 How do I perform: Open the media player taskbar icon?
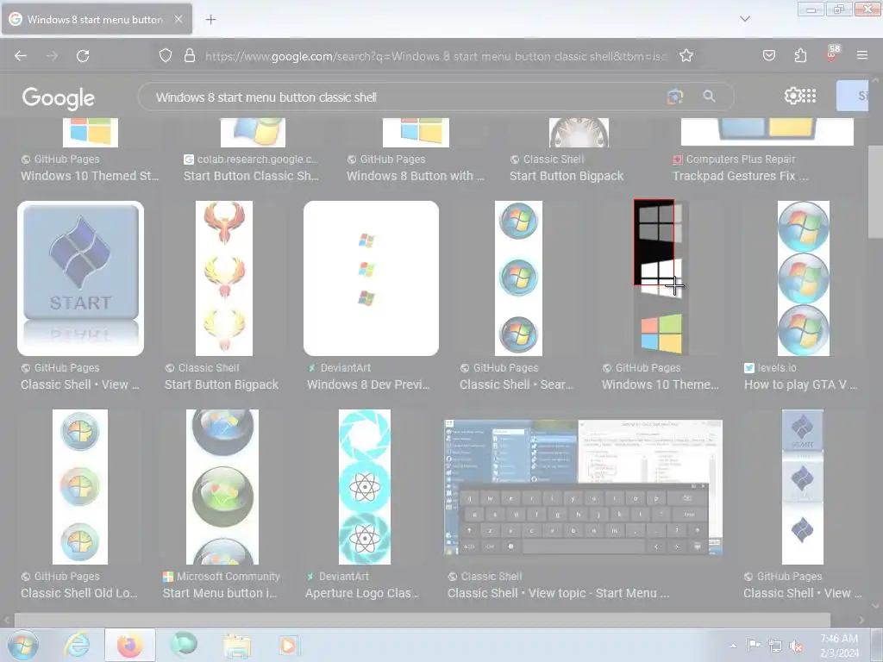[x=289, y=646]
